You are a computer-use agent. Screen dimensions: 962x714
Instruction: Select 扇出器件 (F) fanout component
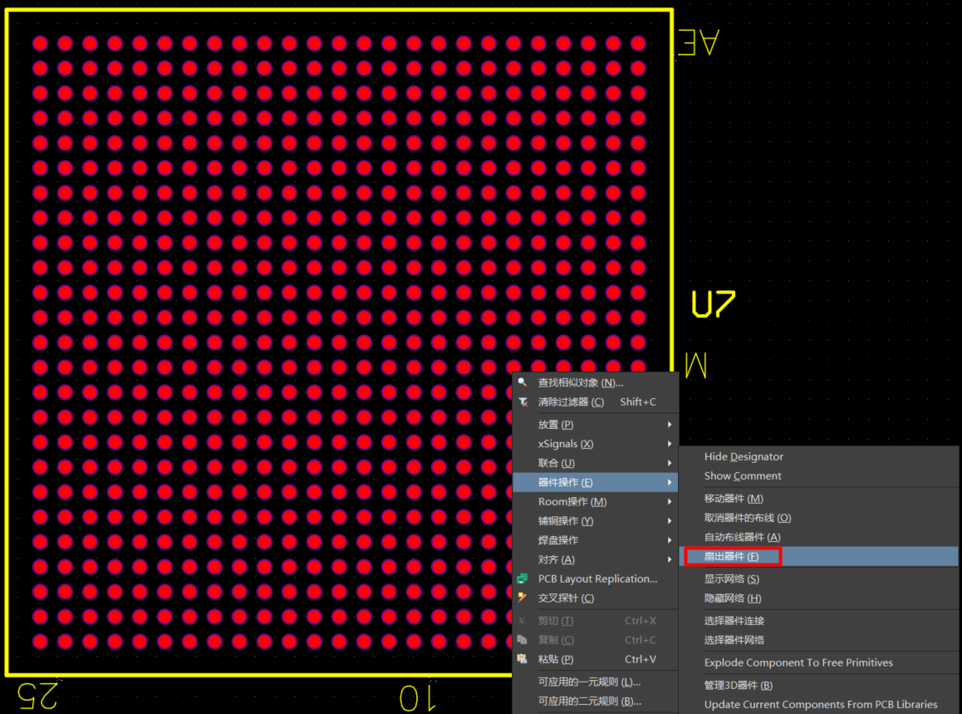click(731, 556)
